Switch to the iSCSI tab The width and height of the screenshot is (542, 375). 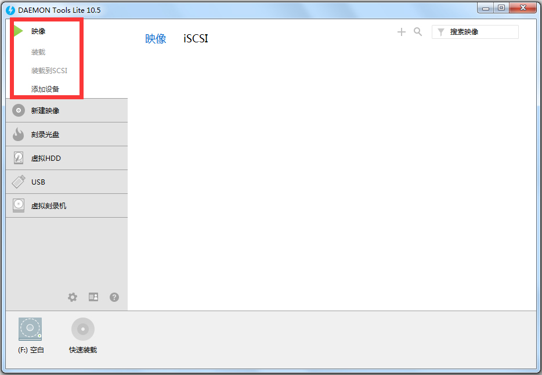click(196, 39)
